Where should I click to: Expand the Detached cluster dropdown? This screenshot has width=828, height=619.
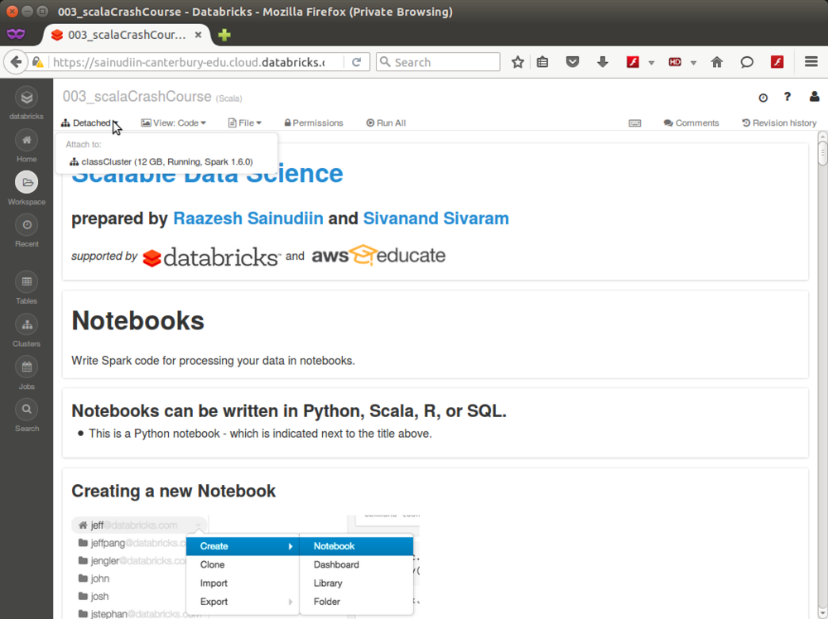91,123
